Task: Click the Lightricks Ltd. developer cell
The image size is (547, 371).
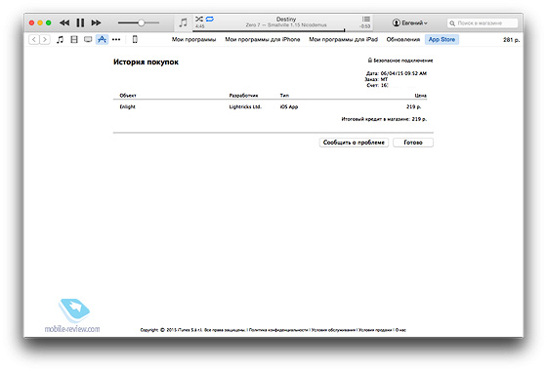Action: [245, 106]
